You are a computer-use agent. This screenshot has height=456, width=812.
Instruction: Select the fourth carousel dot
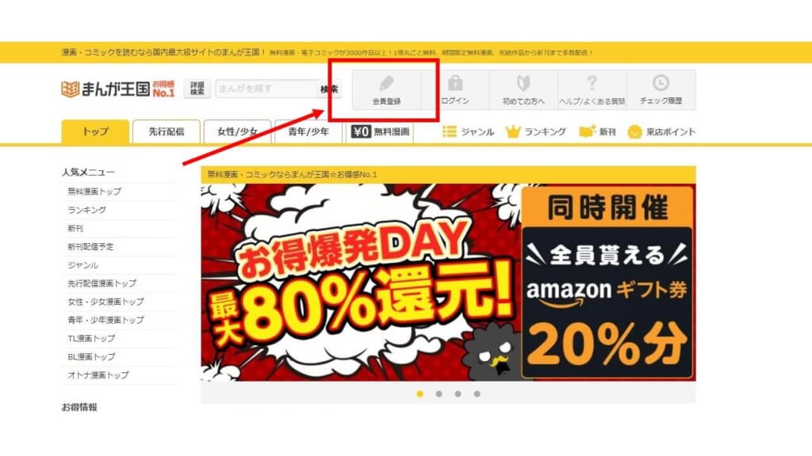pos(477,394)
